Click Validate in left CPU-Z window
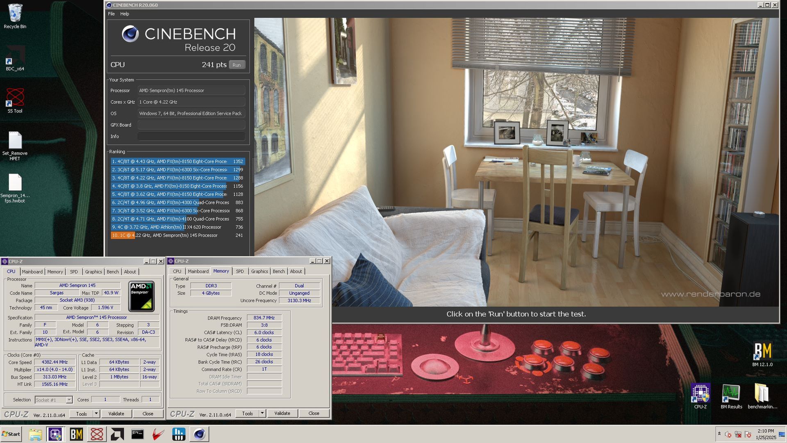The width and height of the screenshot is (787, 443). tap(116, 414)
